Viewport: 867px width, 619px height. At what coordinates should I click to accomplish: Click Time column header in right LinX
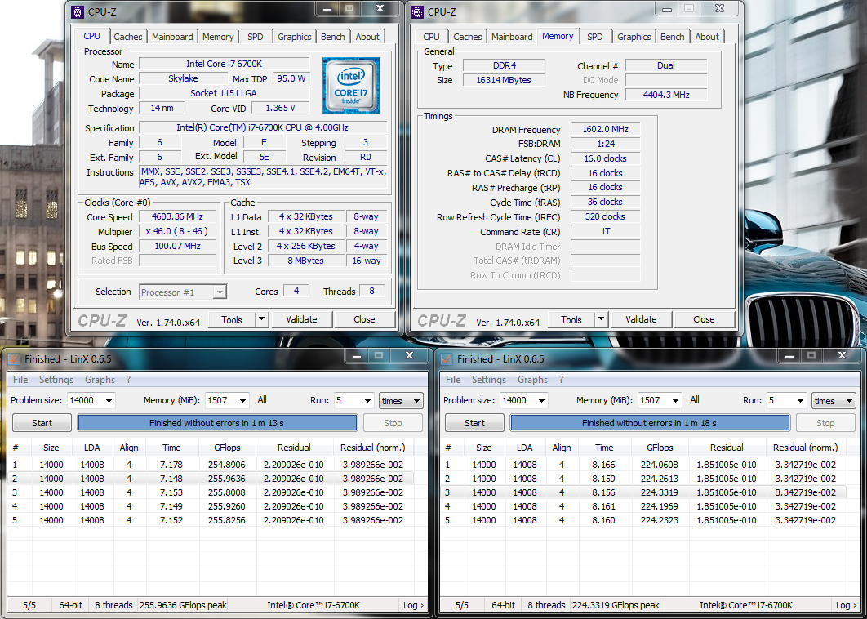(604, 448)
